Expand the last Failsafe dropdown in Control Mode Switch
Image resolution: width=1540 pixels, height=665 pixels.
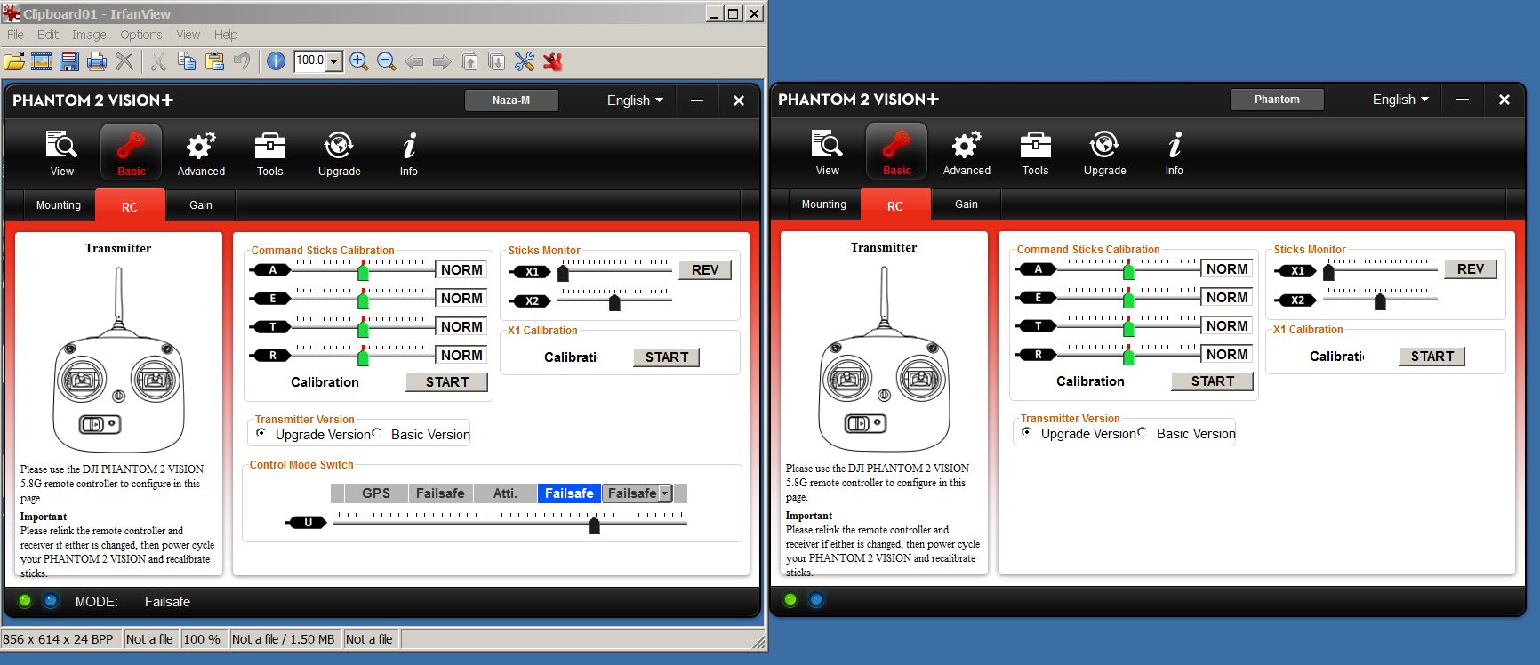665,493
